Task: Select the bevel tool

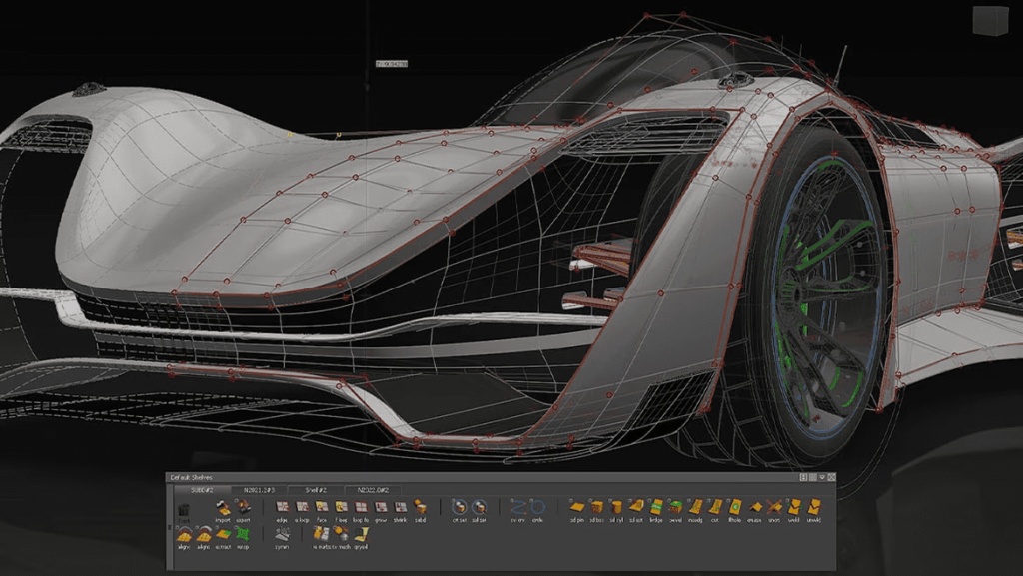Action: 675,505
